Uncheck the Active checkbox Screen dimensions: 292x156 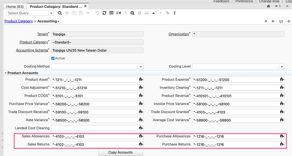[x=53, y=58]
